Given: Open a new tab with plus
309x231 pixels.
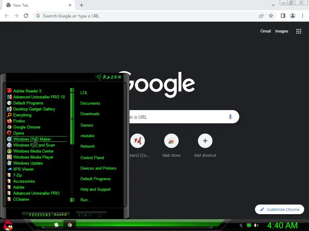Looking at the screenshot, I should tap(81, 5).
